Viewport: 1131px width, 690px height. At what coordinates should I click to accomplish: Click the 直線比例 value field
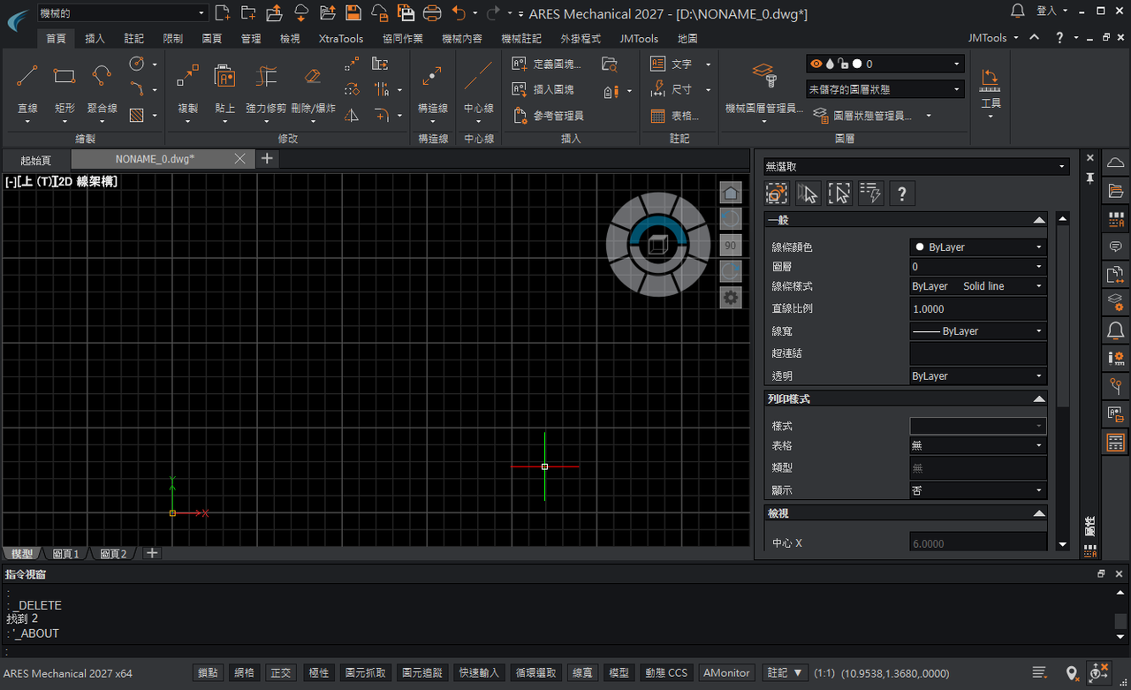coord(978,309)
